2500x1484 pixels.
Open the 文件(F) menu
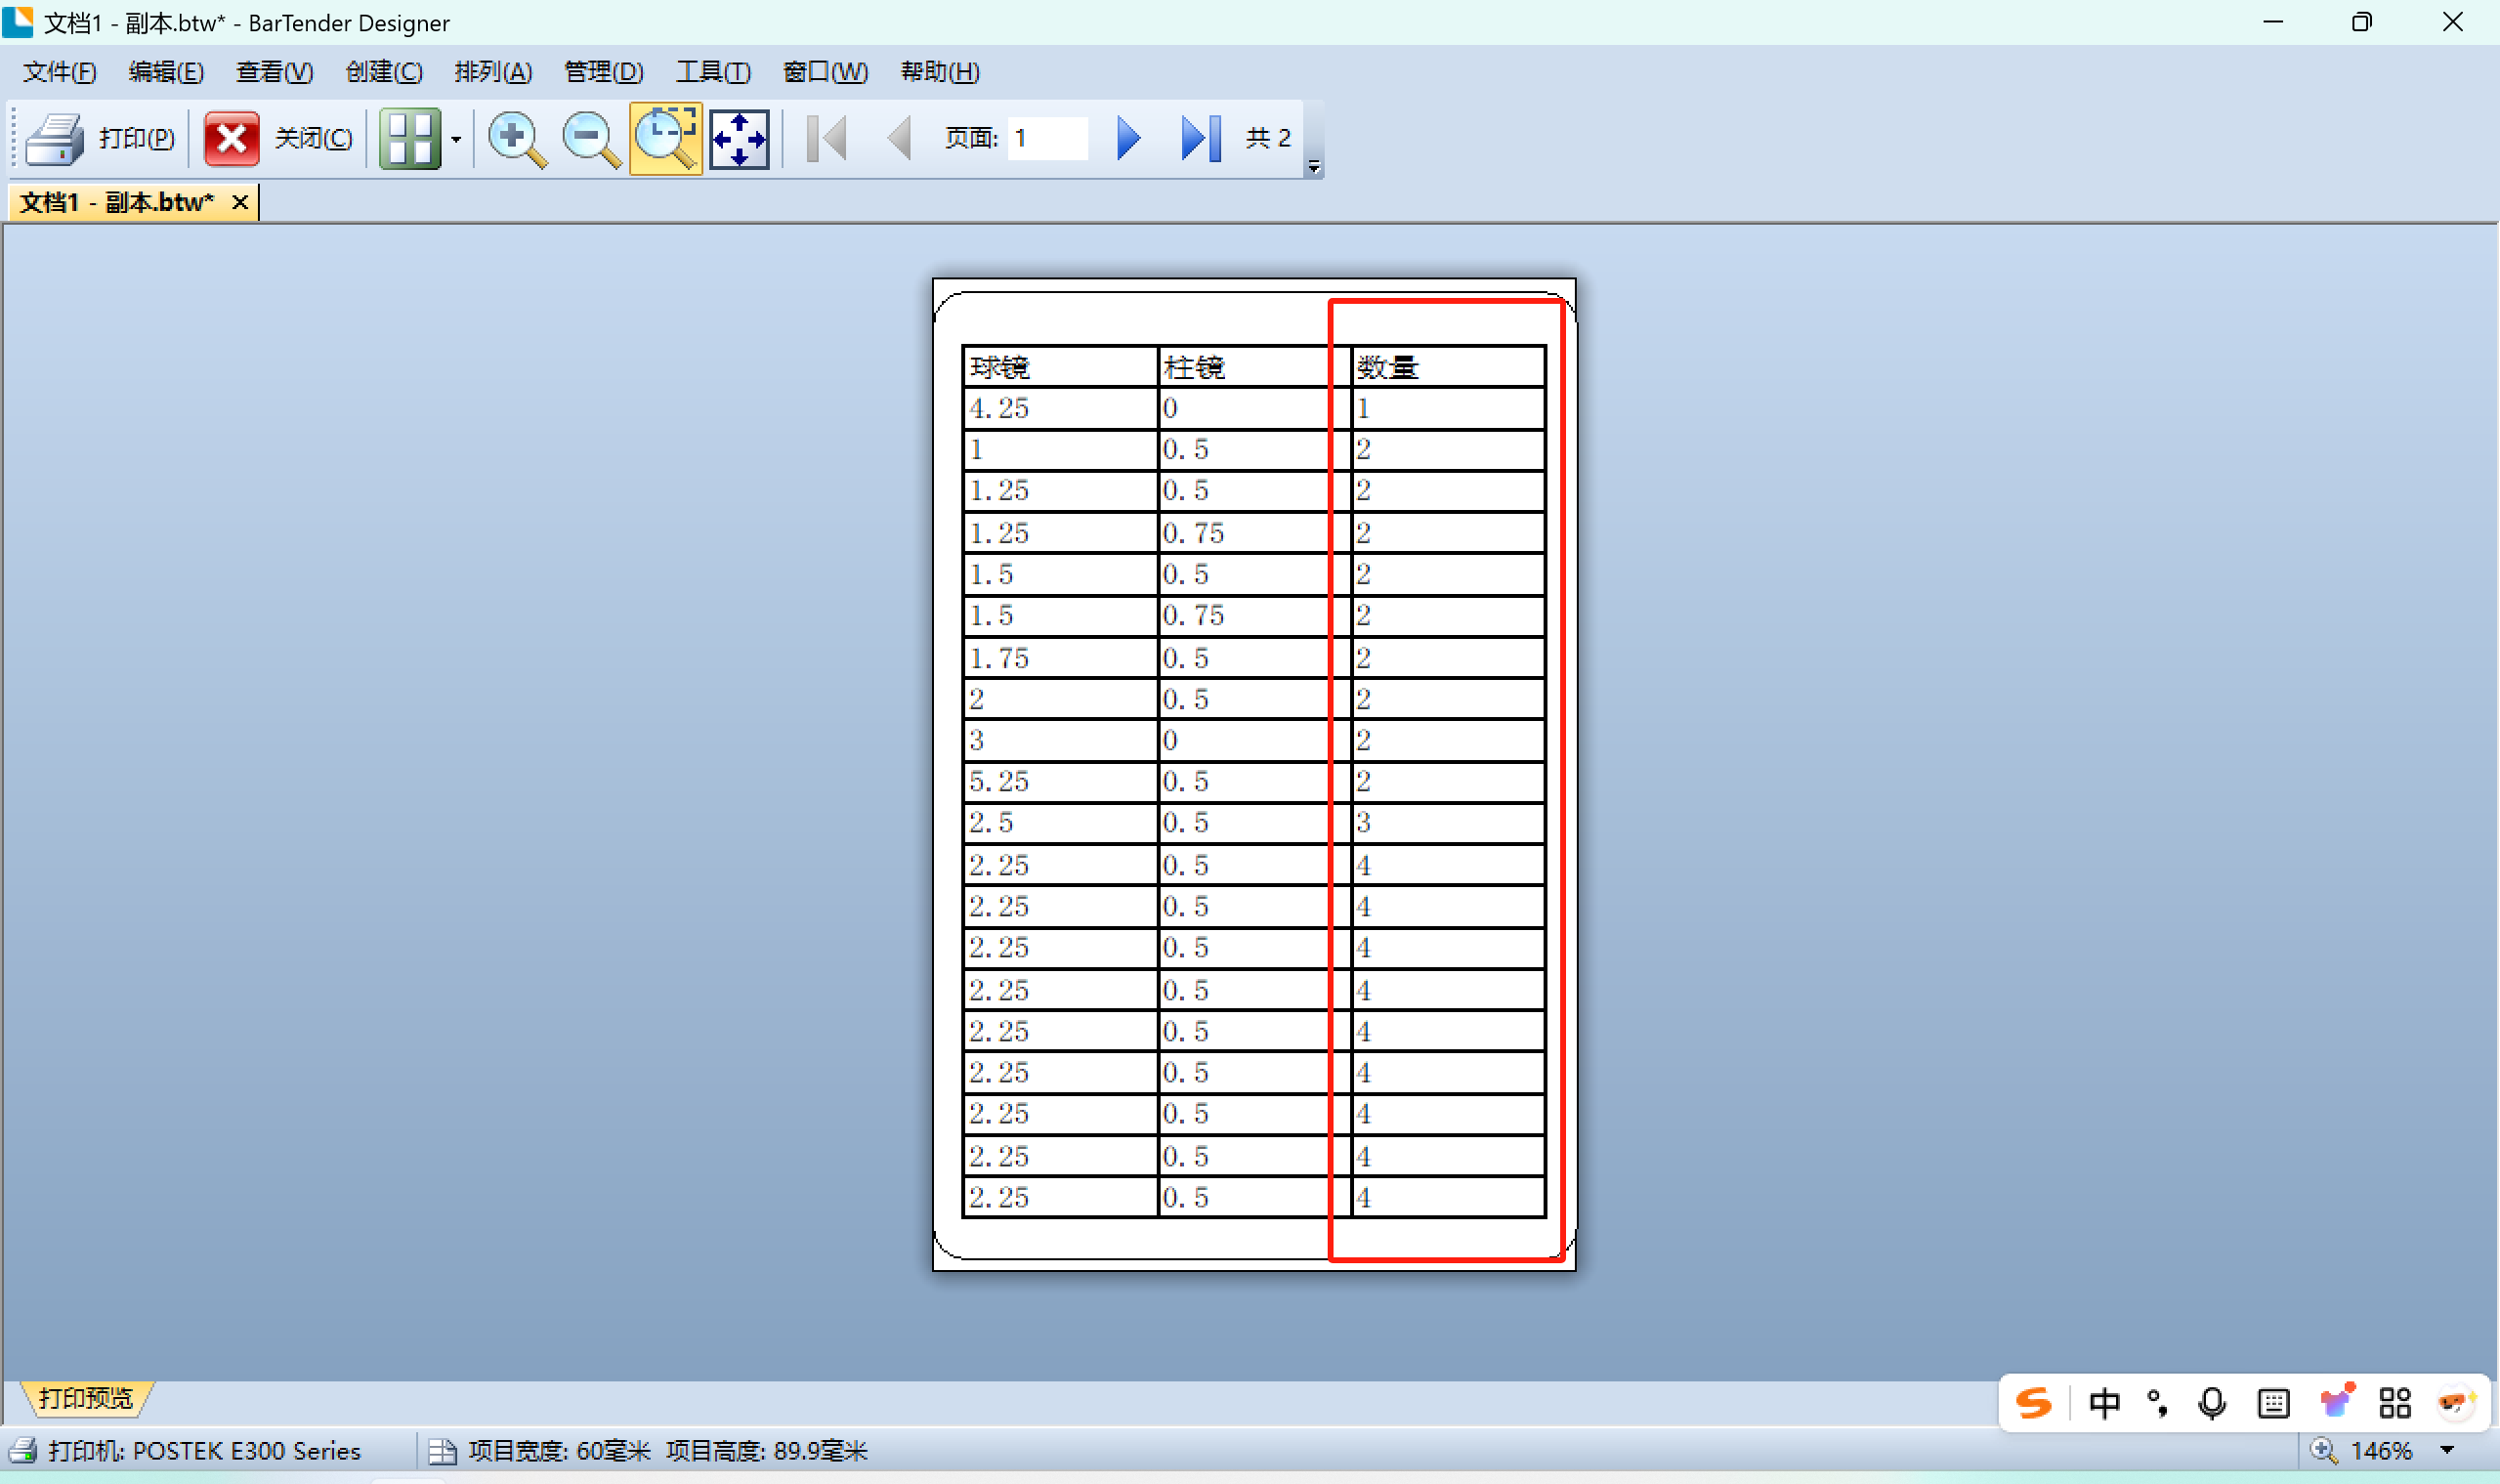coord(59,72)
